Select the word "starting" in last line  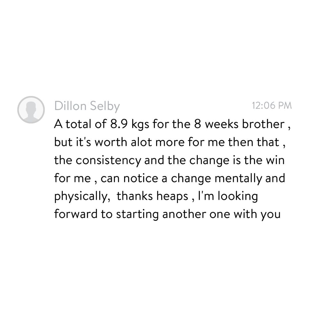(x=137, y=215)
